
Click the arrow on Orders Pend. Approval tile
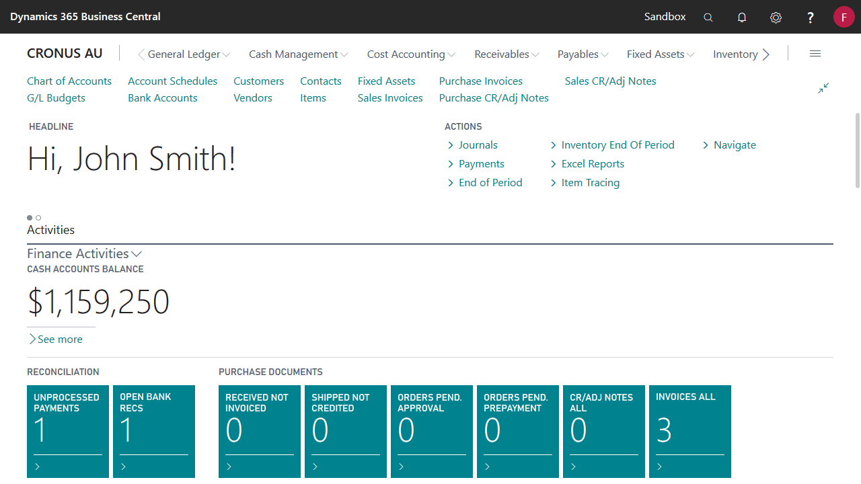tap(401, 467)
